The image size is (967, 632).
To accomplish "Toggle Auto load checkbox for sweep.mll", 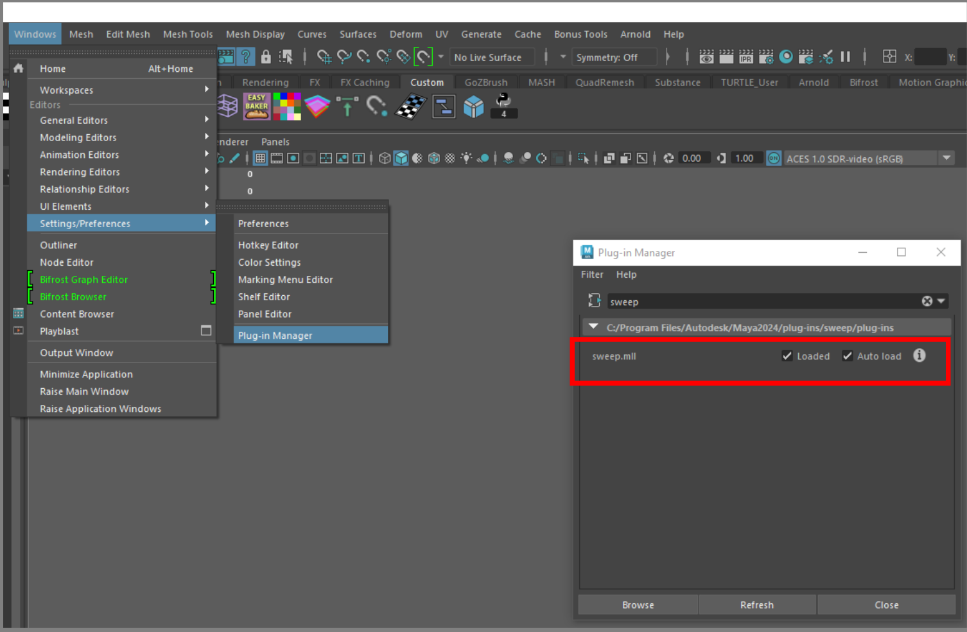I will point(848,356).
